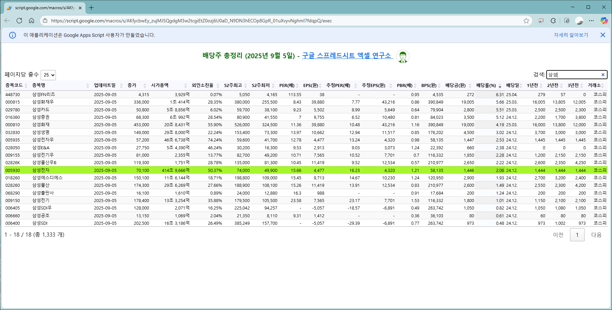This screenshot has height=310, width=612.
Task: Sort table by 종목명 column
Action: (x=60, y=85)
